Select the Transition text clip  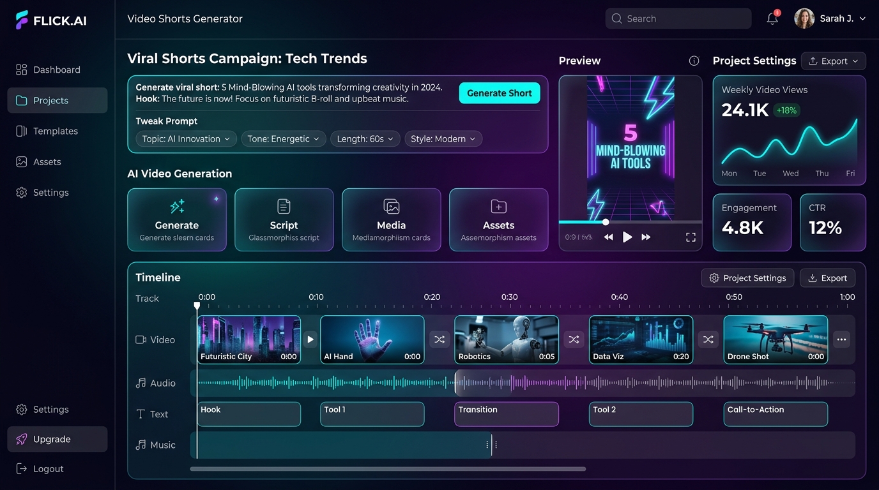pyautogui.click(x=507, y=414)
